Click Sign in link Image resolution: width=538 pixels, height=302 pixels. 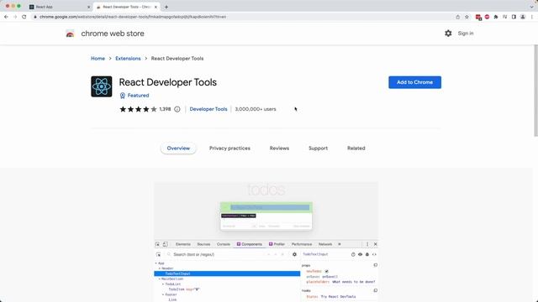466,34
